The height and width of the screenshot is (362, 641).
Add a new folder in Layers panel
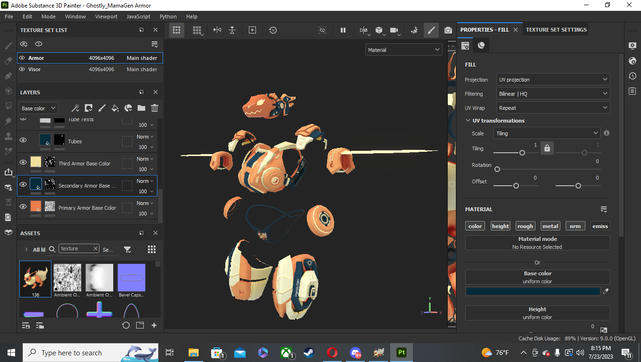click(x=141, y=108)
